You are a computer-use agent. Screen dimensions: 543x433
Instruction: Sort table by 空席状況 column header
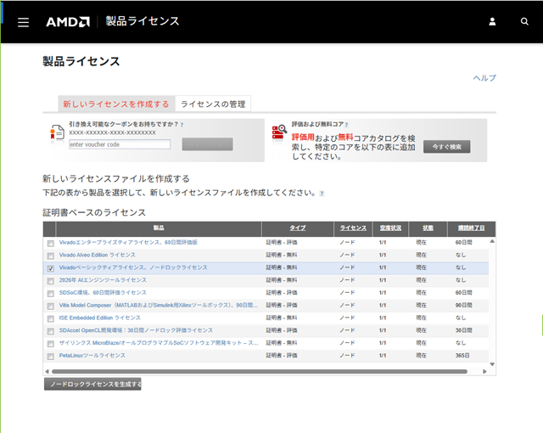pos(390,228)
